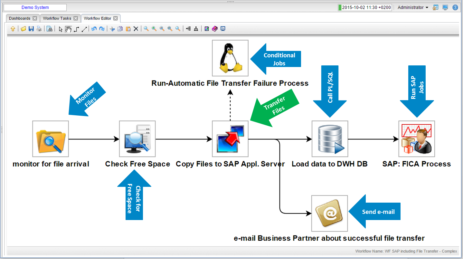The image size is (463, 259).
Task: Delete selection with the black X icon
Action: click(x=136, y=29)
